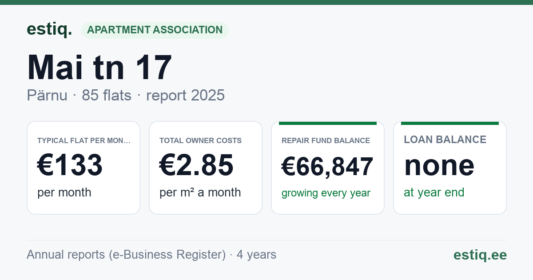This screenshot has height=280, width=533.
Task: Click the Pärnu · 85 flats · report 2025 line
Action: coord(126,95)
